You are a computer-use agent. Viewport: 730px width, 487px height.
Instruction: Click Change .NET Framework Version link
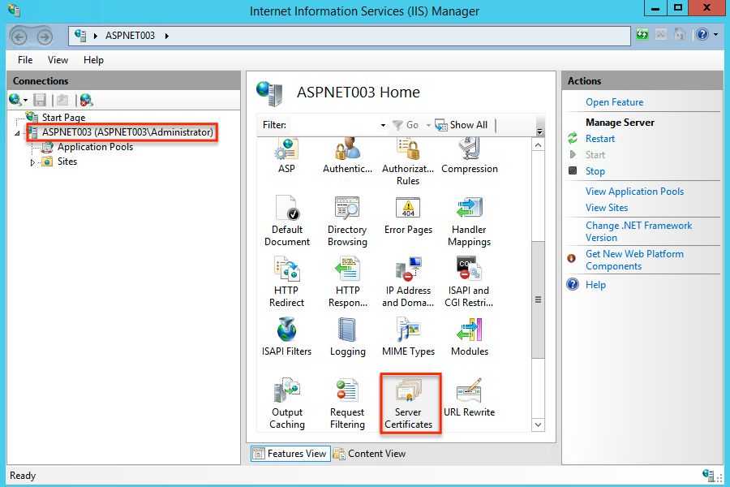pyautogui.click(x=639, y=231)
